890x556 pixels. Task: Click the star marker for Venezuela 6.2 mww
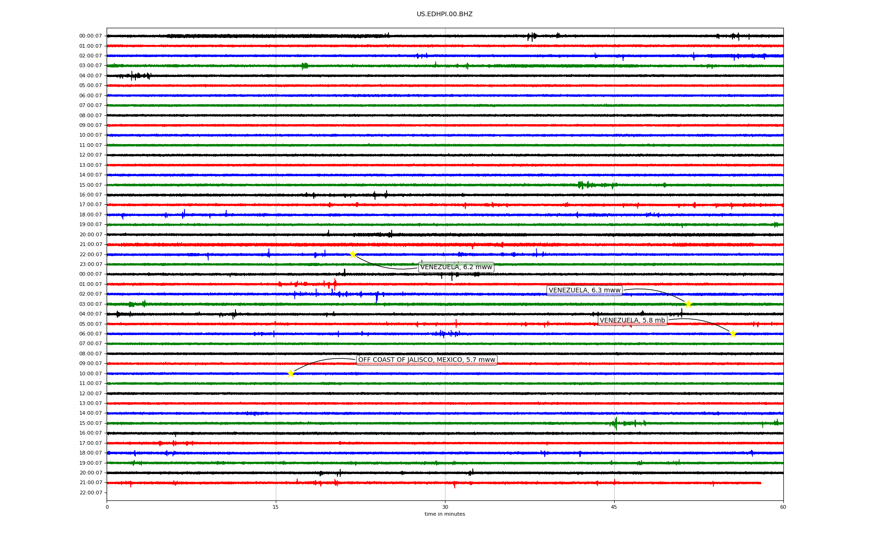(353, 254)
